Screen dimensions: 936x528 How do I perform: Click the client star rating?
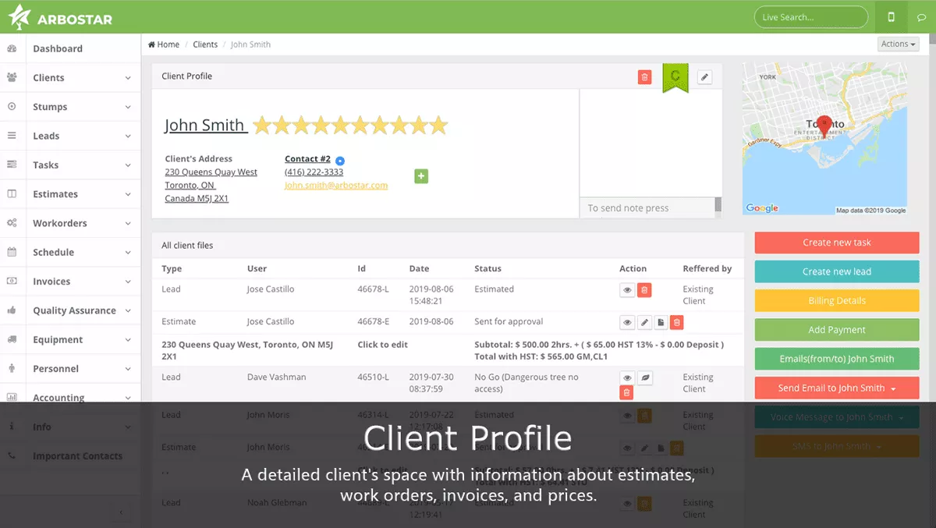pyautogui.click(x=349, y=125)
